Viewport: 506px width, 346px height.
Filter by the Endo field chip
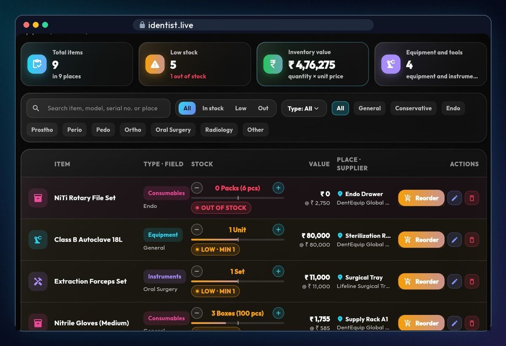tap(453, 108)
